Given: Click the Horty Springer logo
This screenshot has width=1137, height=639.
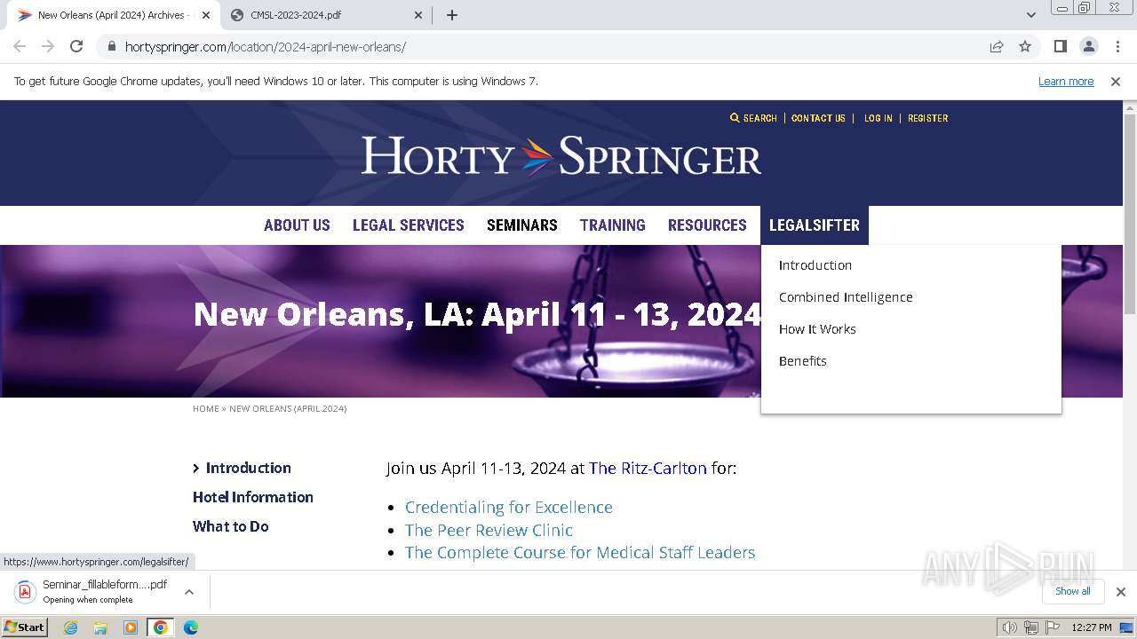Looking at the screenshot, I should pyautogui.click(x=561, y=157).
